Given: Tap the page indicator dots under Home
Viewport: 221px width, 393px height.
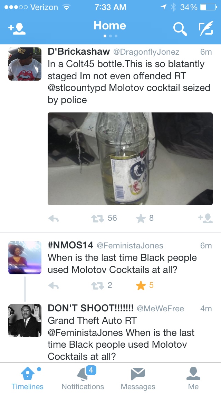Looking at the screenshot, I should pos(110,36).
